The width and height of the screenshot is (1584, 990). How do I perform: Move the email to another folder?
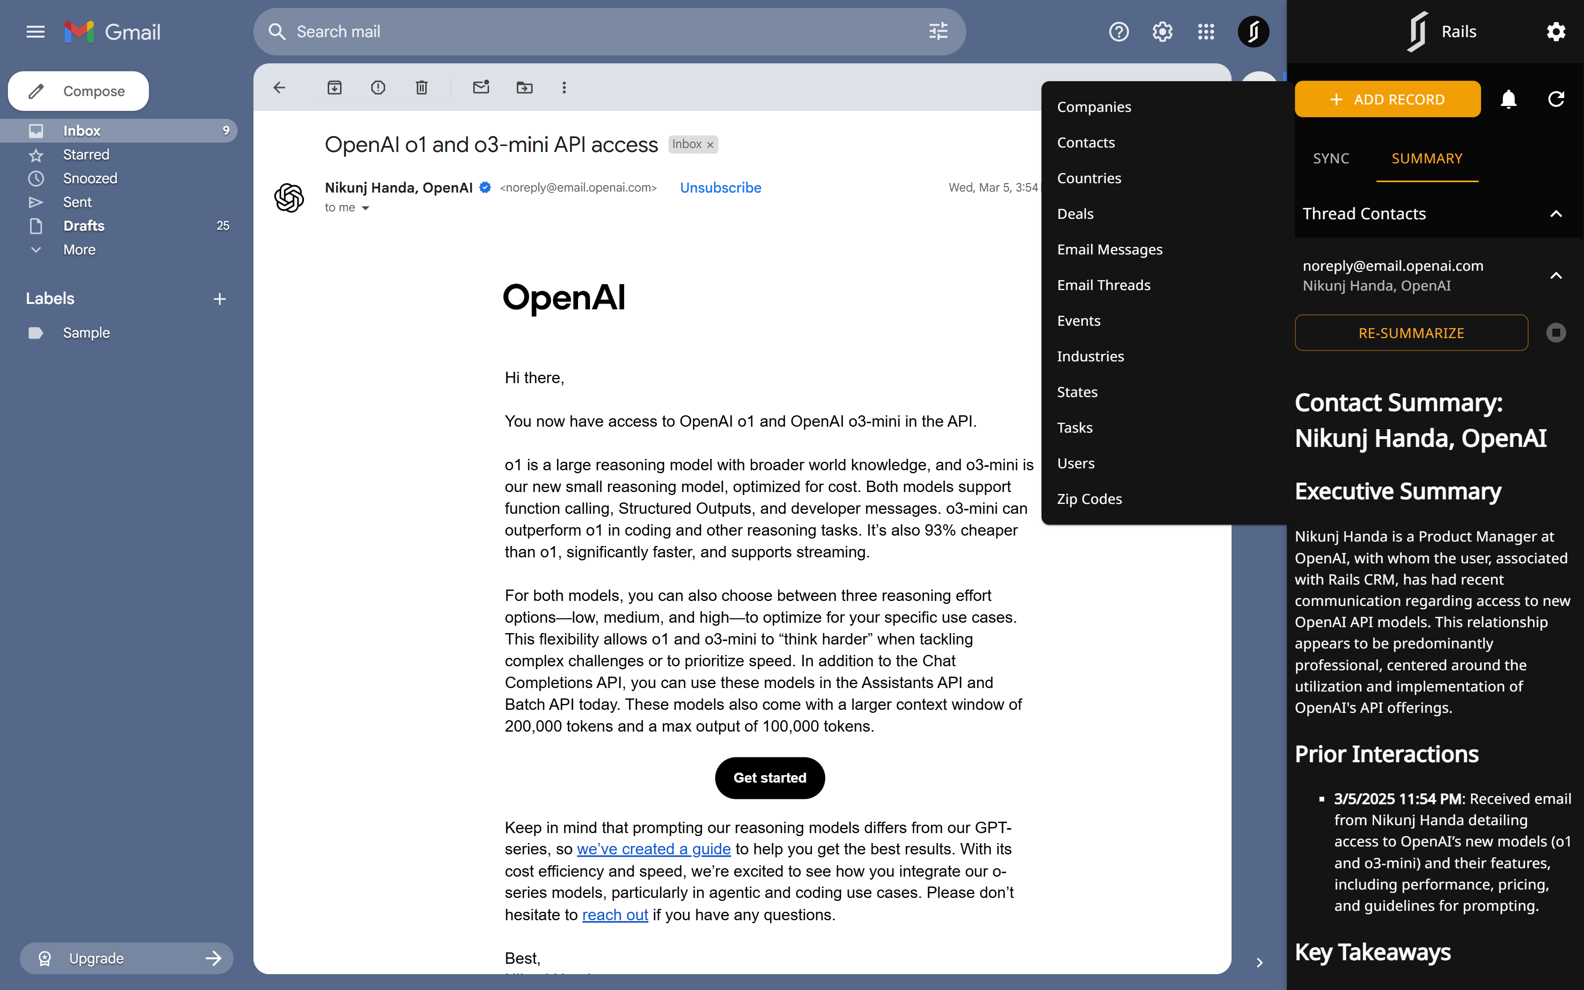point(524,87)
